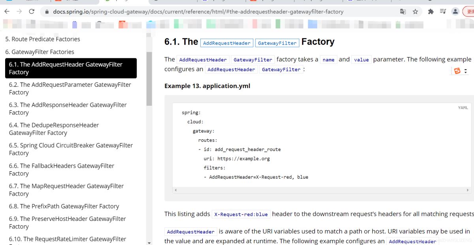Open '5. Route Predicate Factories' in sidebar

pos(43,39)
